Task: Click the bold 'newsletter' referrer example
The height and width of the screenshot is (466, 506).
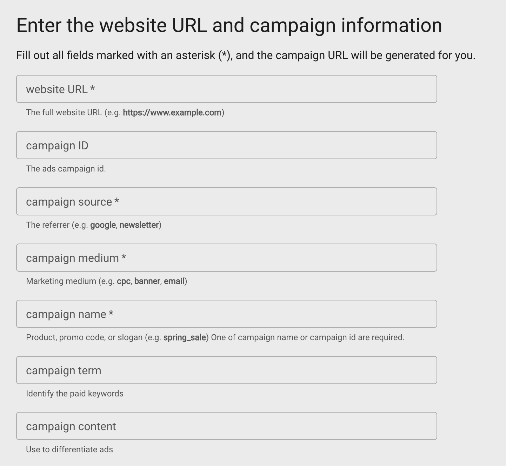Action: 139,225
